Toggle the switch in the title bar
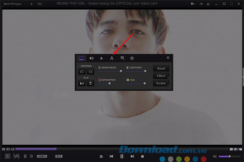Viewport: 244px width, 162px height. pyautogui.click(x=193, y=4)
